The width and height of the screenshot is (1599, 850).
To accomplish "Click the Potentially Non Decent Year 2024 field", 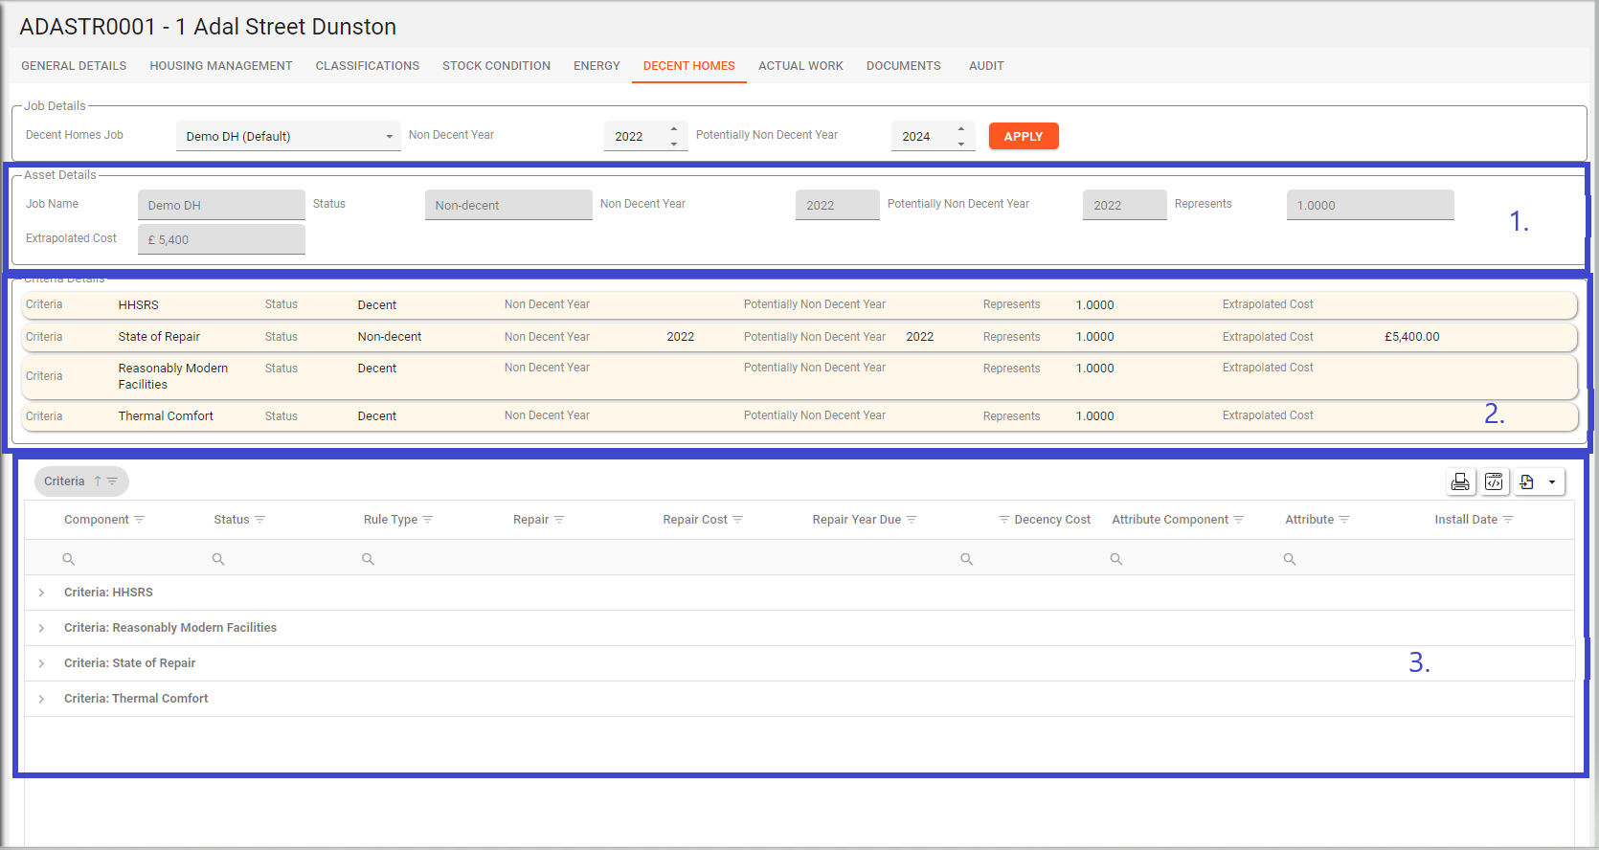I will click(x=921, y=136).
